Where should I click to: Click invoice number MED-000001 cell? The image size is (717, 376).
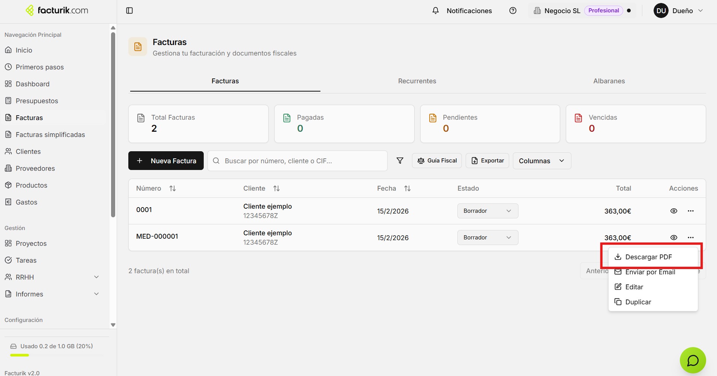tap(157, 236)
